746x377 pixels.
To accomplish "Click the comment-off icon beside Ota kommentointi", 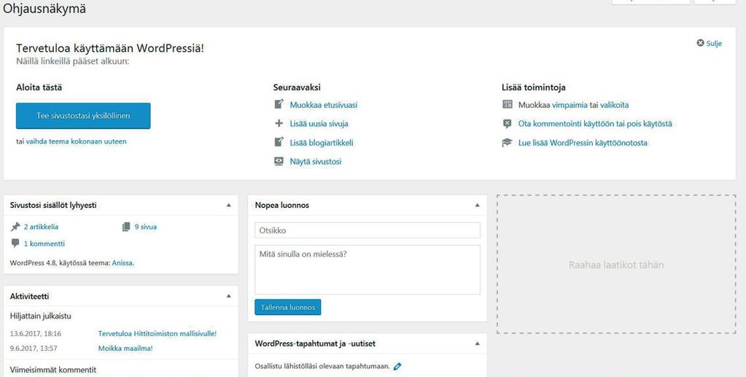I will pos(507,124).
